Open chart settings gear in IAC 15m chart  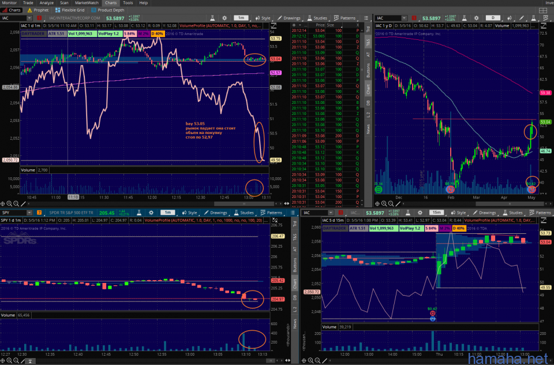(420, 213)
